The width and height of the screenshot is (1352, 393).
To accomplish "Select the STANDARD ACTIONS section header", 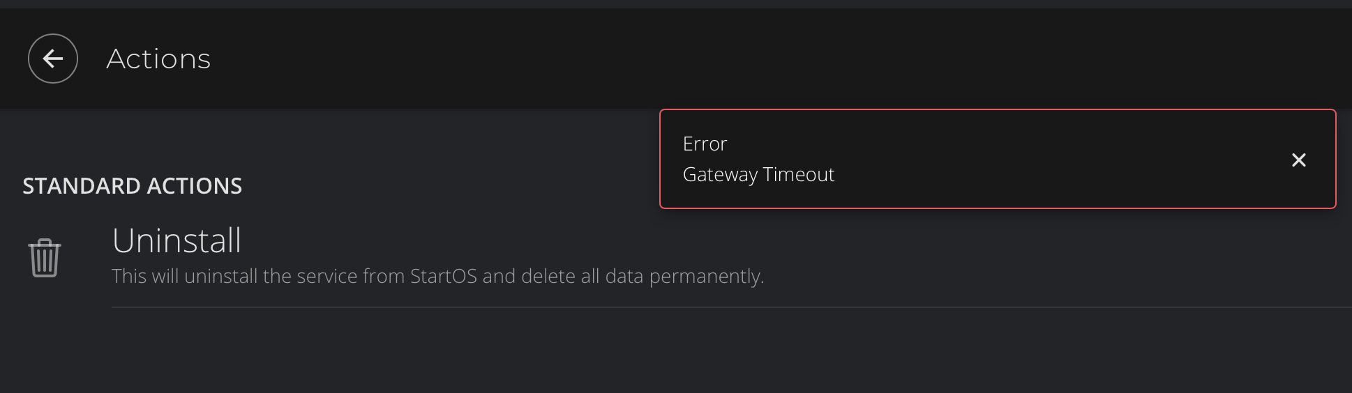I will 133,186.
